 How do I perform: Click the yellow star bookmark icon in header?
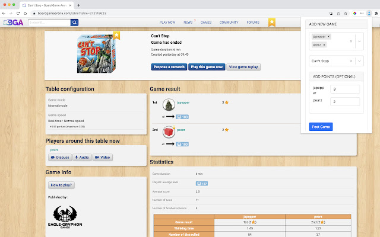coord(272,23)
